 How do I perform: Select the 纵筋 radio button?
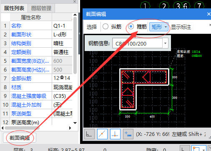pyautogui.click(x=105, y=26)
